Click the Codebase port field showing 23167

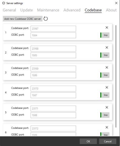[x=53, y=29]
